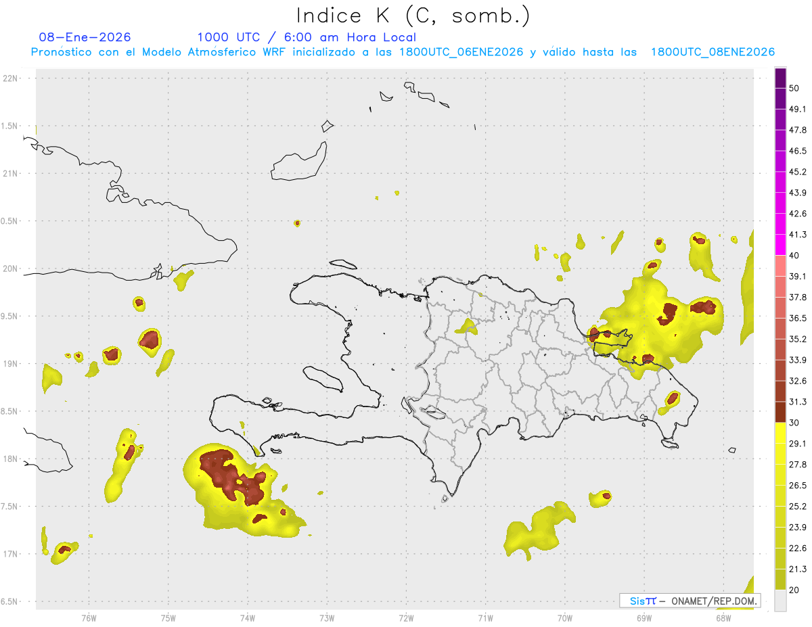
Task: Pick the olive-yellow swatch between 20 and 21.3
Action: [x=780, y=580]
